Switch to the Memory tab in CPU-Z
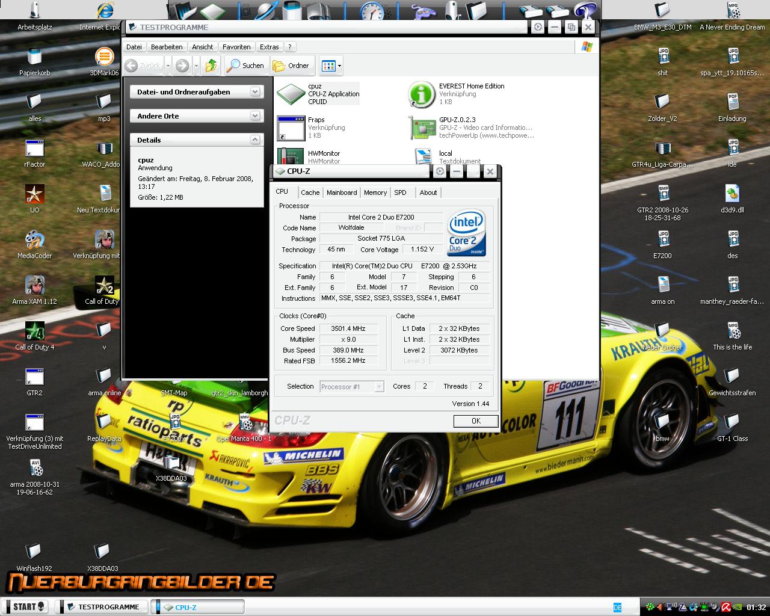 point(375,192)
